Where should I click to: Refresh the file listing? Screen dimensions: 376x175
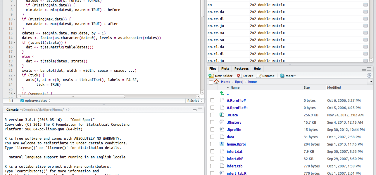pyautogui.click(x=369, y=76)
